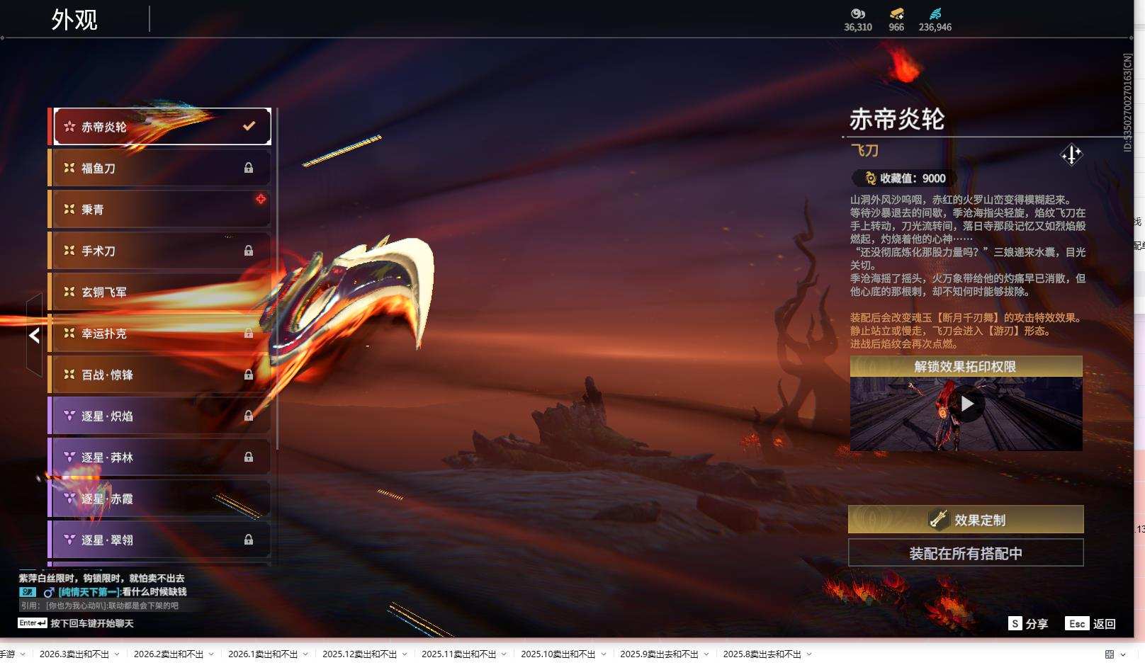
Task: Click the lock on 福鱼刀 to unlock
Action: tap(249, 167)
